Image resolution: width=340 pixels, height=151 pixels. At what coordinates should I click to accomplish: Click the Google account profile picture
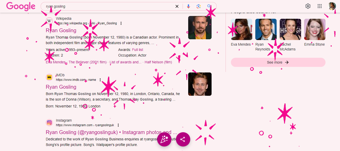pyautogui.click(x=332, y=6)
